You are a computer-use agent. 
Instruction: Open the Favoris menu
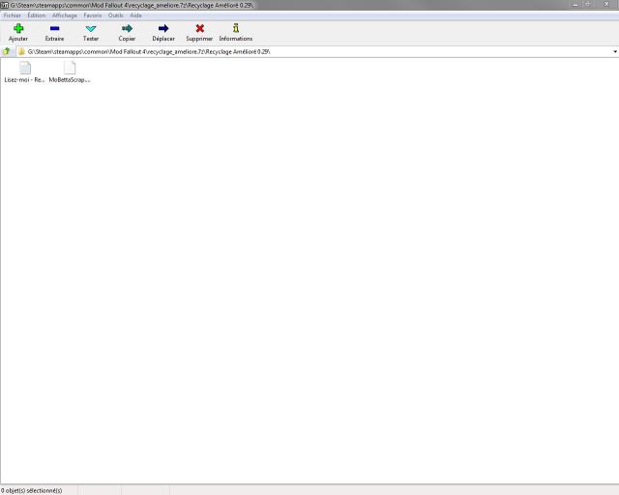(93, 15)
